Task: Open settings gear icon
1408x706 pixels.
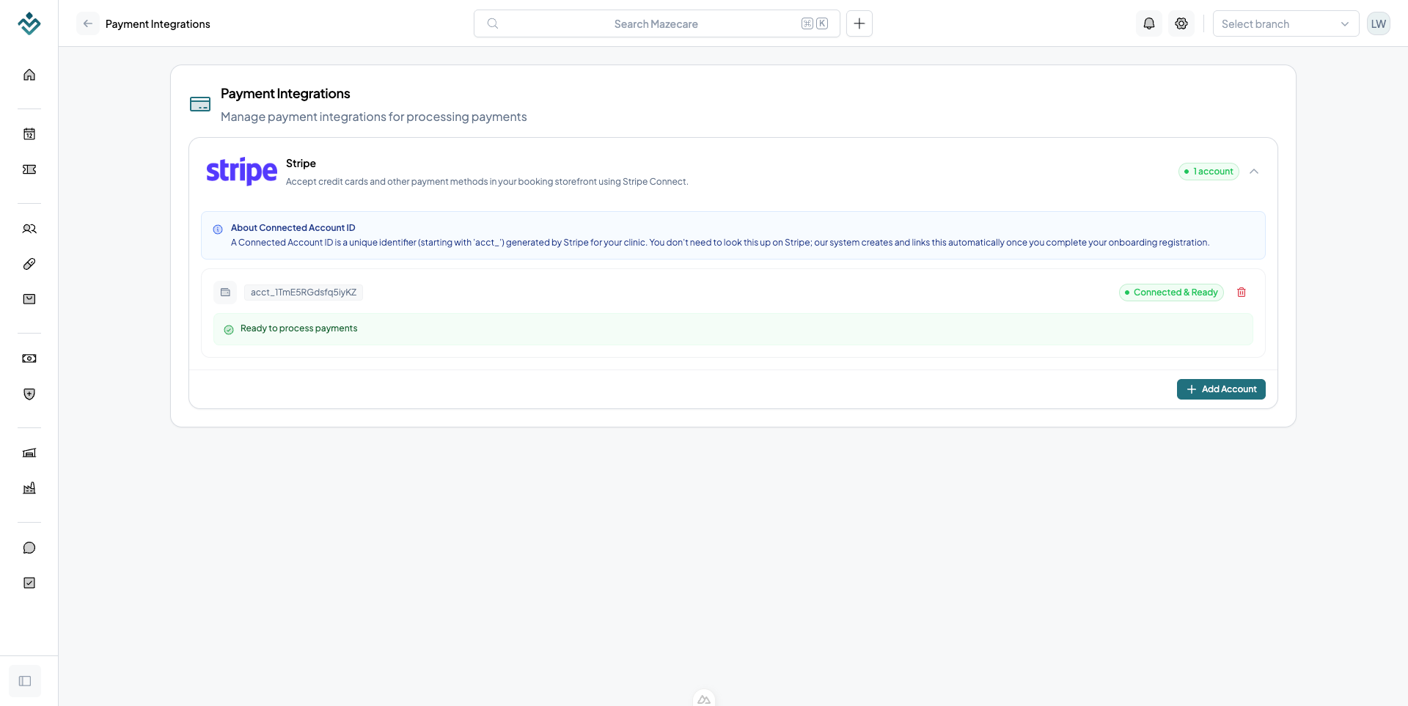Action: coord(1181,23)
